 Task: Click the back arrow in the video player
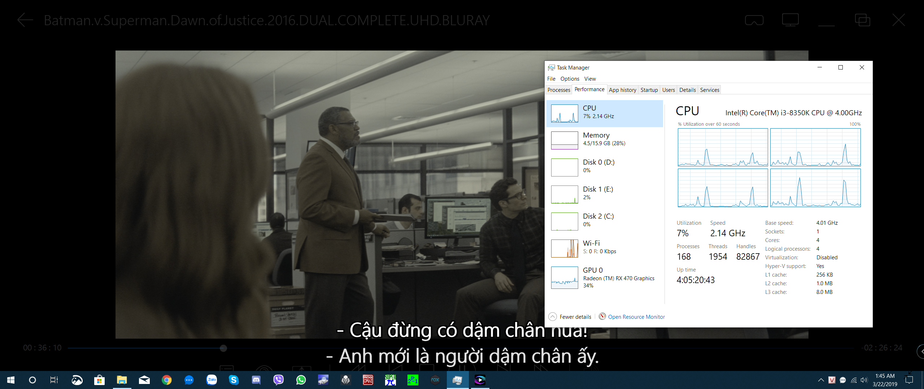pos(25,20)
